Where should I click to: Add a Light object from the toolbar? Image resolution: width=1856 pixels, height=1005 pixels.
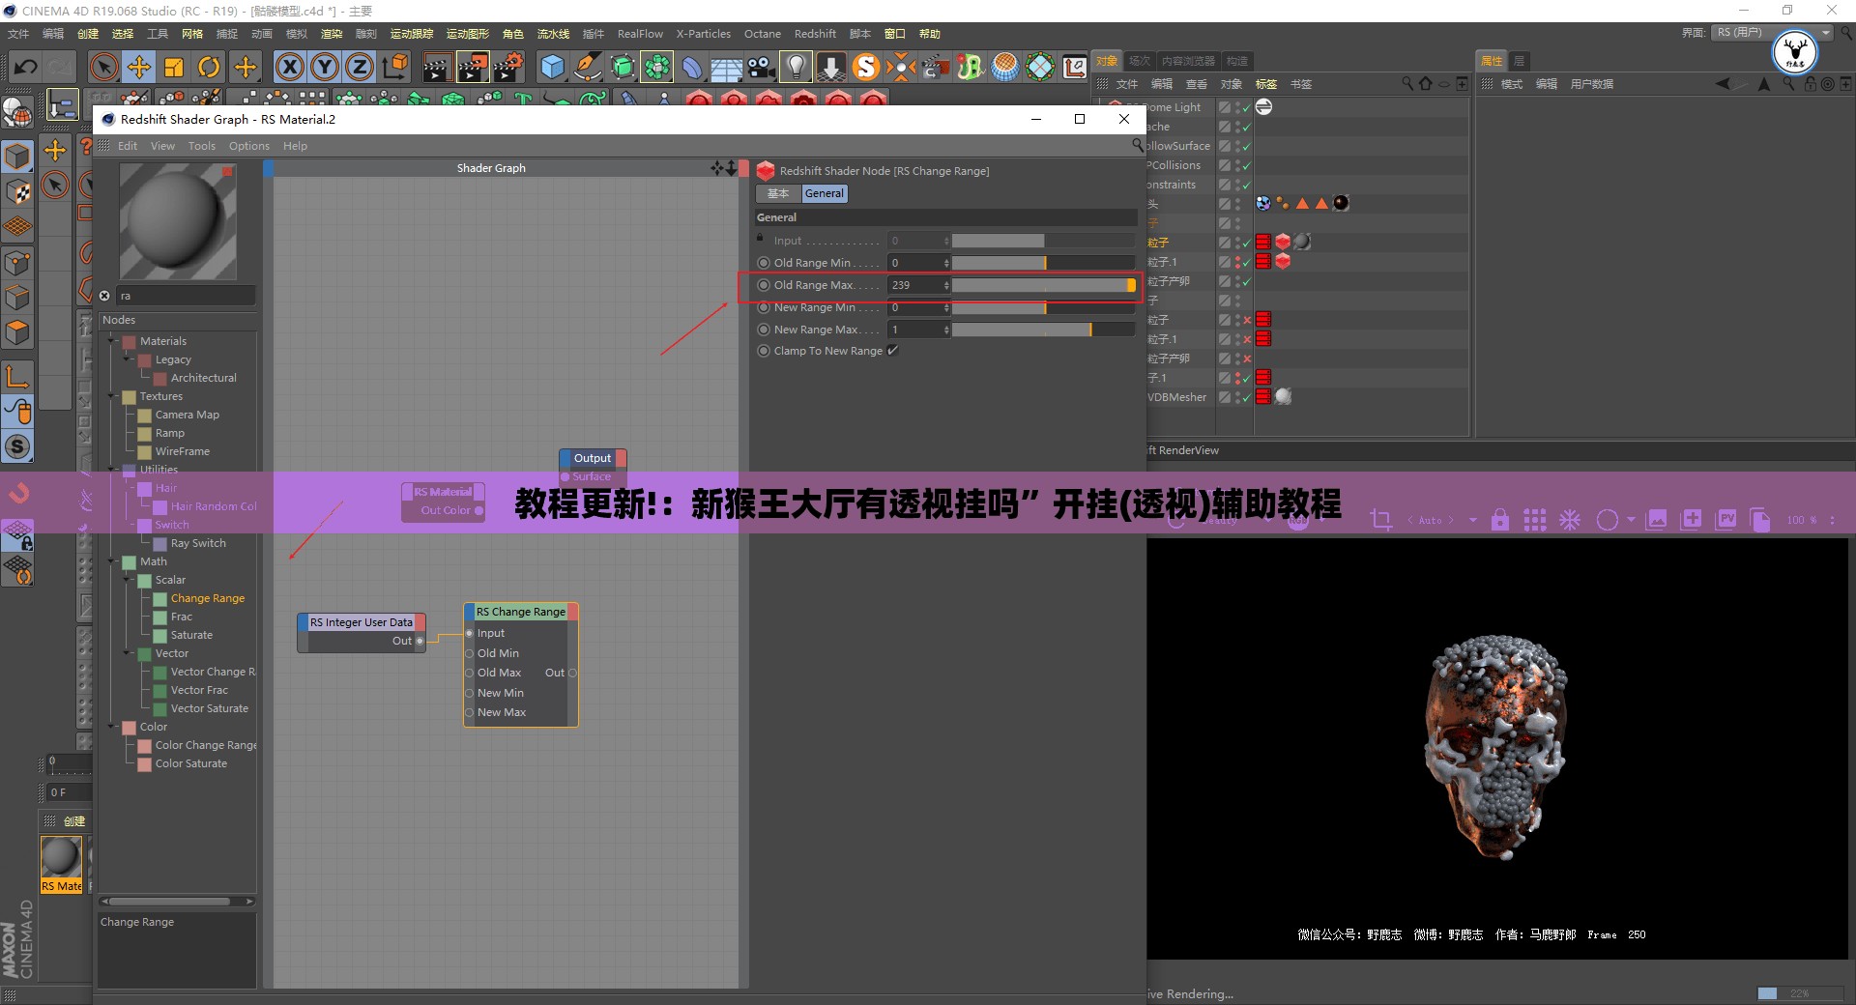click(x=796, y=67)
